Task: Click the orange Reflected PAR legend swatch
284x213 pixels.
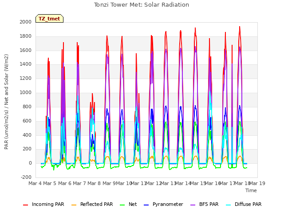Action: pyautogui.click(x=74, y=205)
